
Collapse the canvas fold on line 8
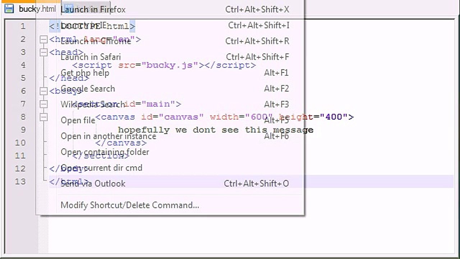point(43,117)
